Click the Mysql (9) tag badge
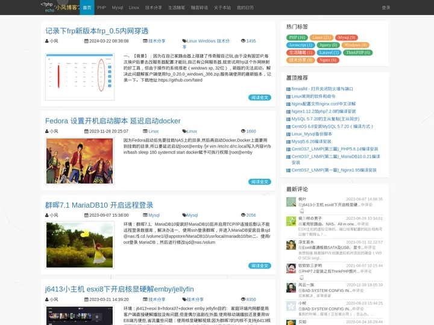Image resolution: width=434 pixels, height=325 pixels. pos(346,37)
